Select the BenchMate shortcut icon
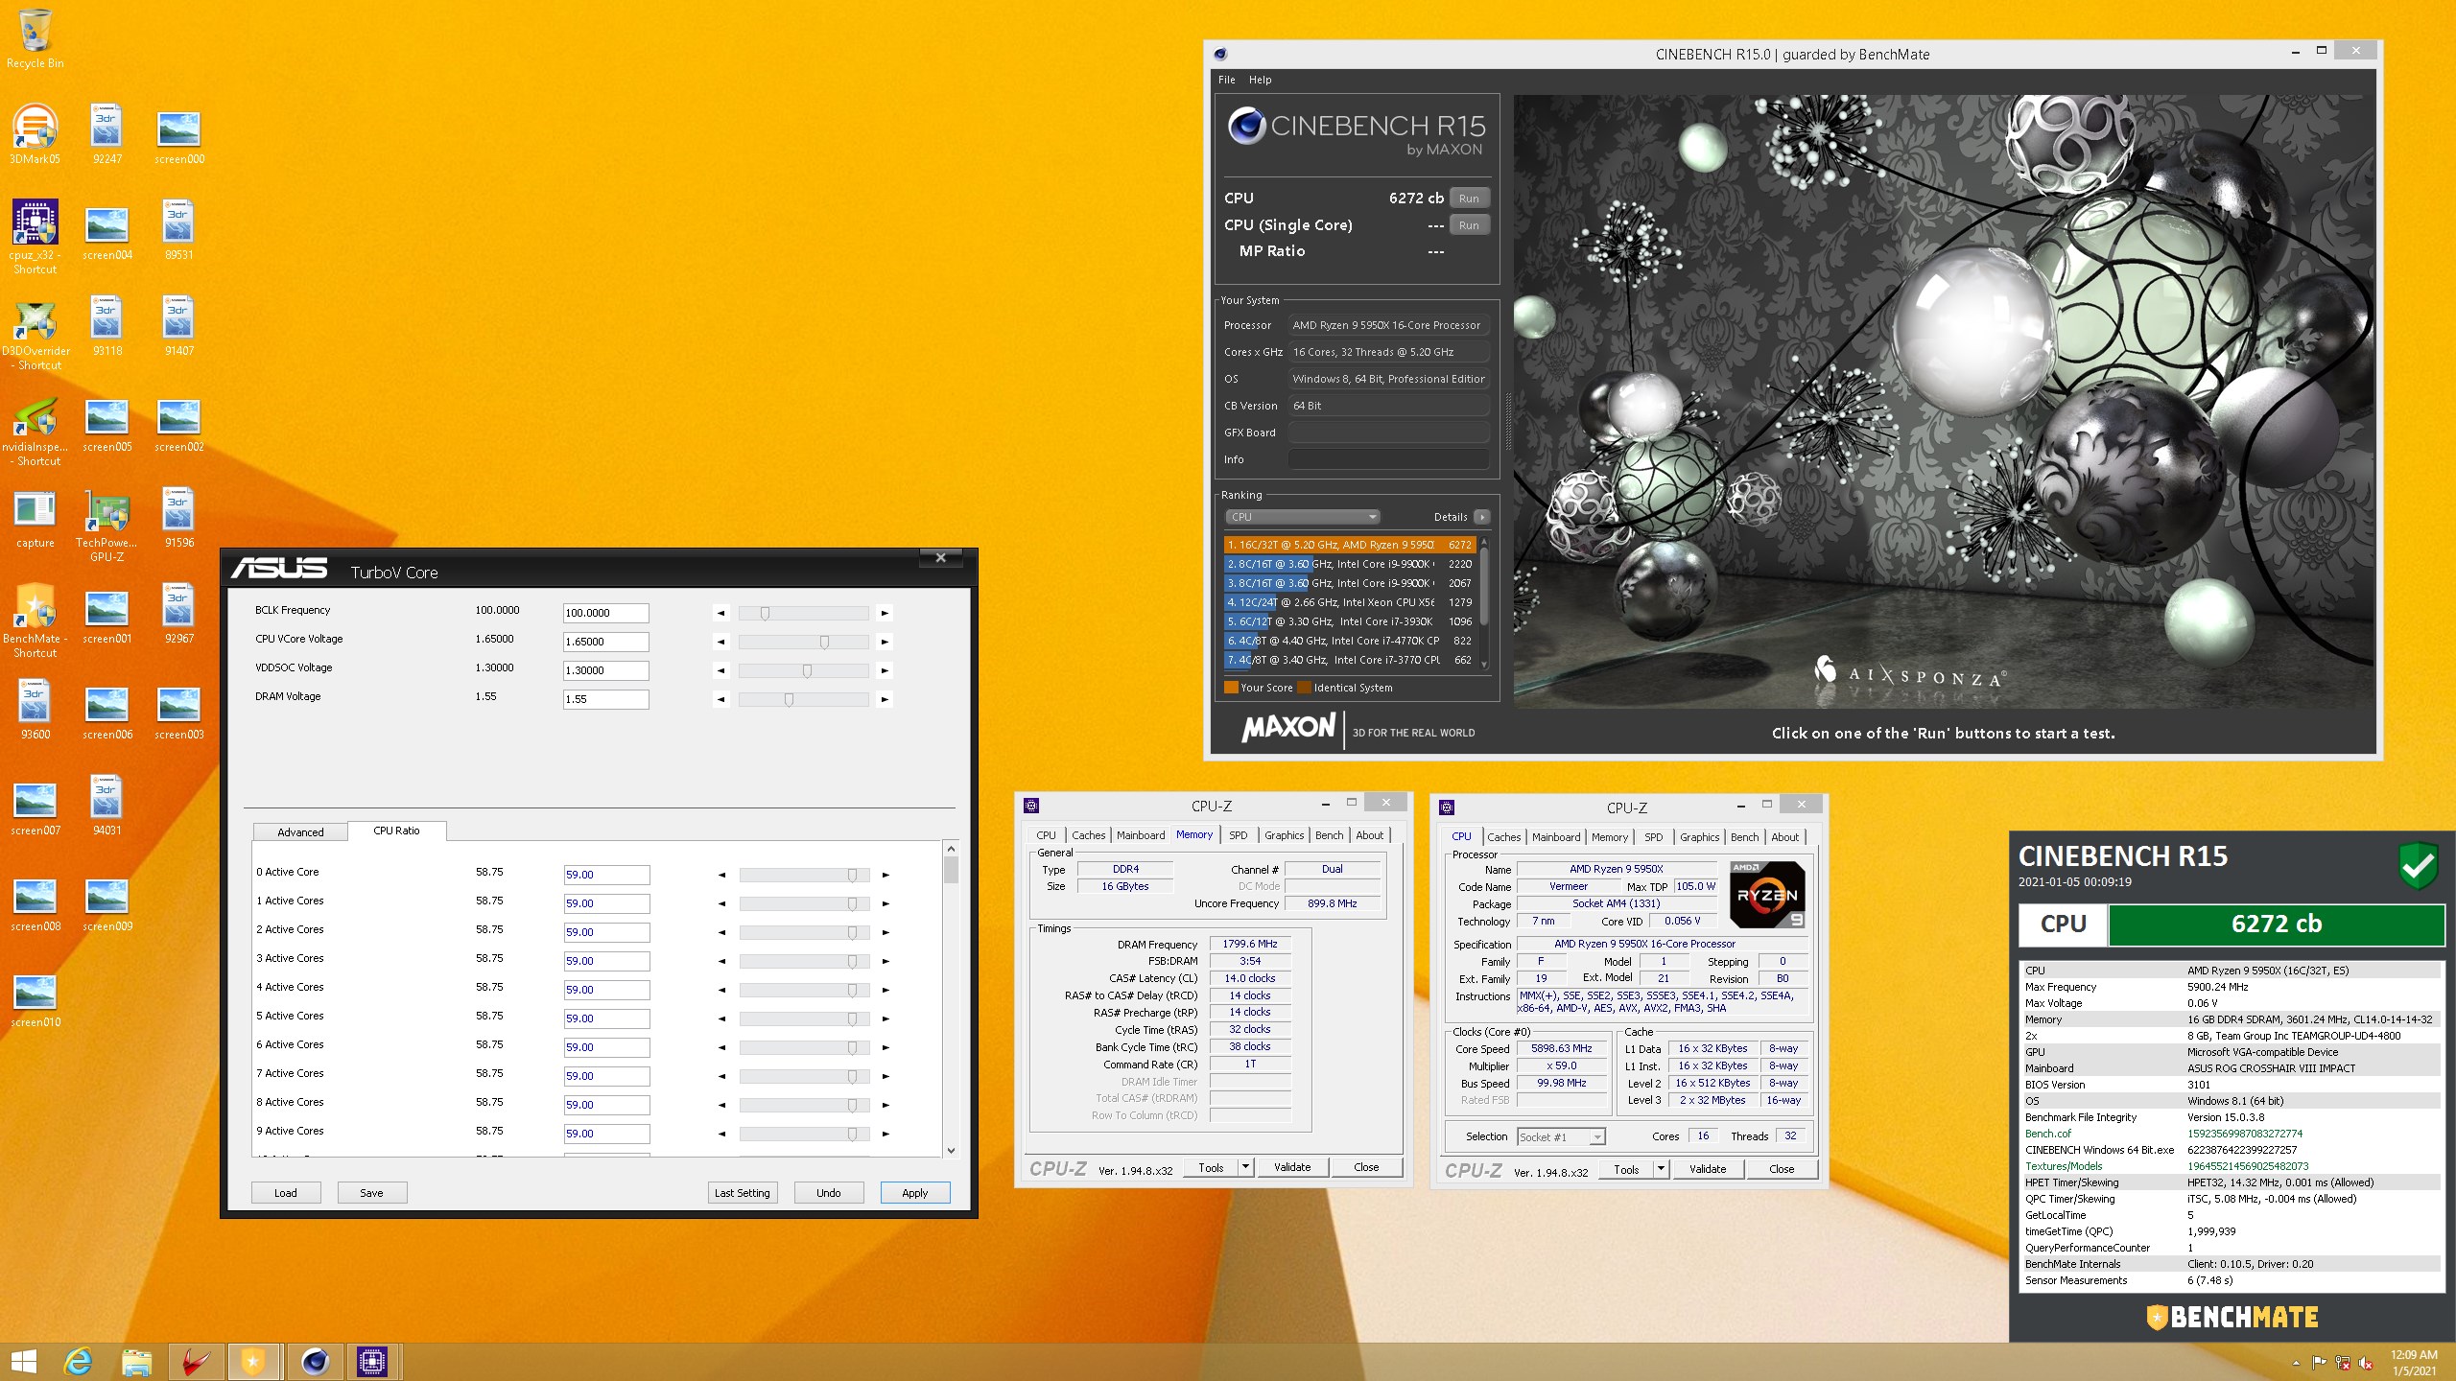The height and width of the screenshot is (1381, 2456). [35, 620]
